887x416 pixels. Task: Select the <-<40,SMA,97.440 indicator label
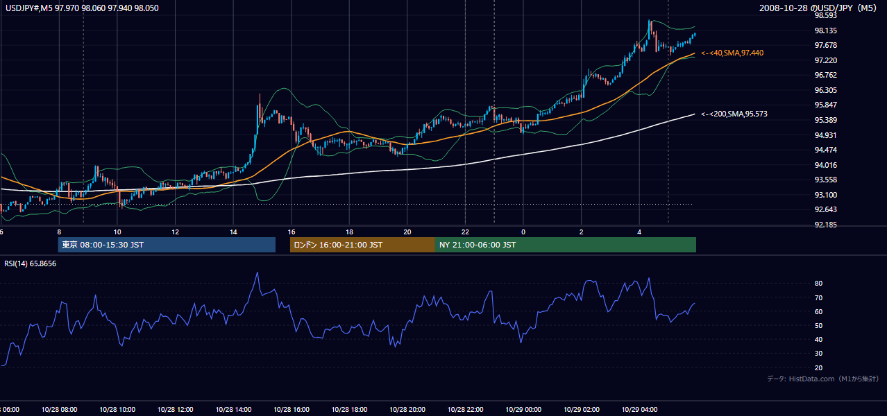733,53
